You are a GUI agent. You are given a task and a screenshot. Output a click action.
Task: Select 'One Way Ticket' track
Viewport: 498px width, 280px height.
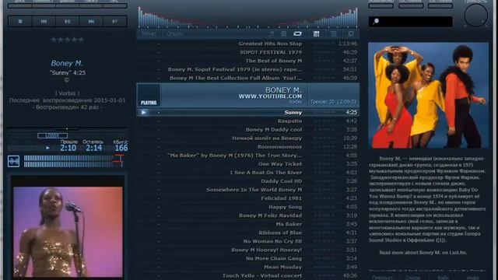(x=248, y=164)
